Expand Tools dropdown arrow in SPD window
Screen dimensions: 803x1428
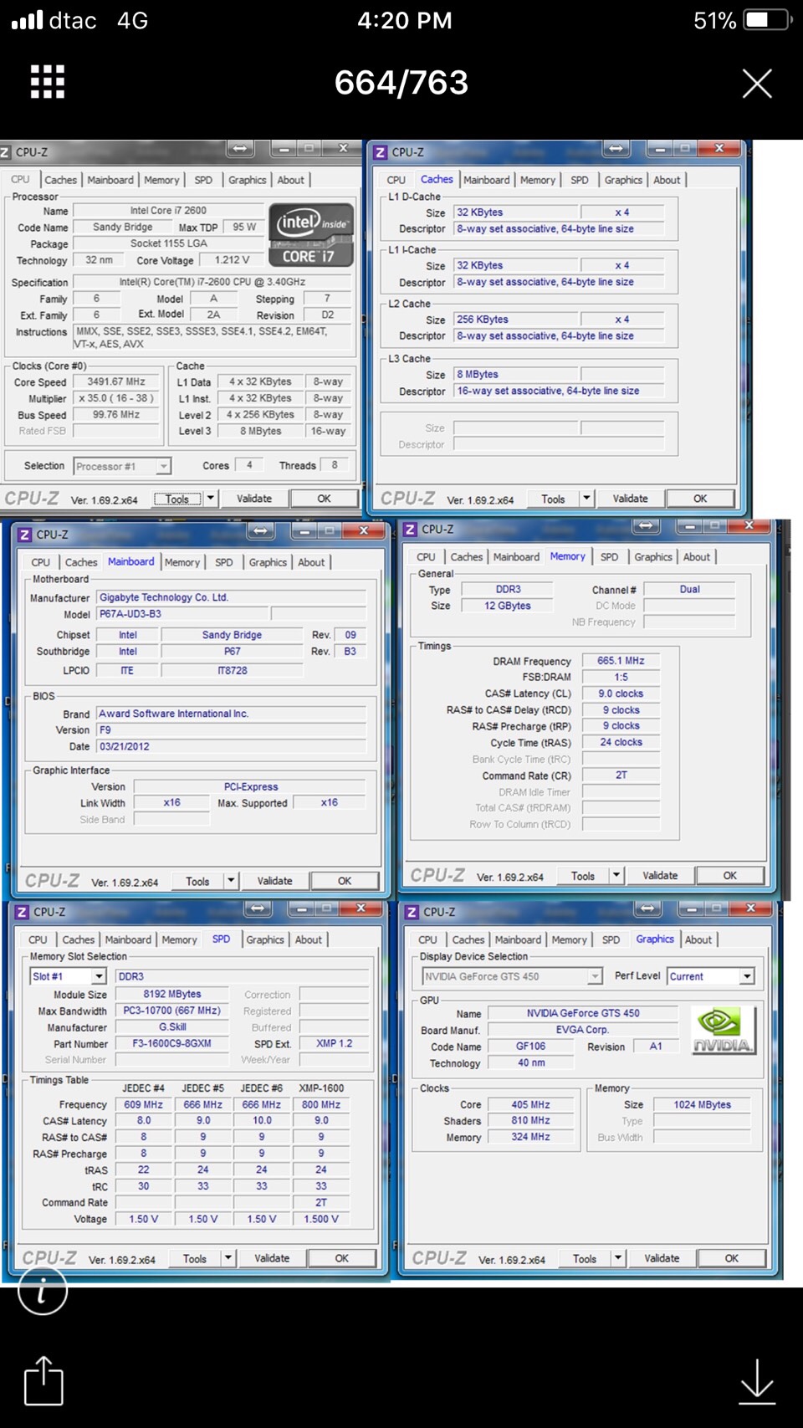228,1258
